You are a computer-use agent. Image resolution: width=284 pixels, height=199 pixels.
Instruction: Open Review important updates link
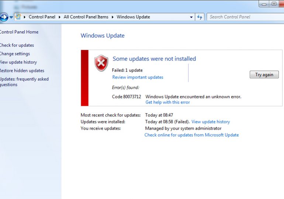pos(138,77)
